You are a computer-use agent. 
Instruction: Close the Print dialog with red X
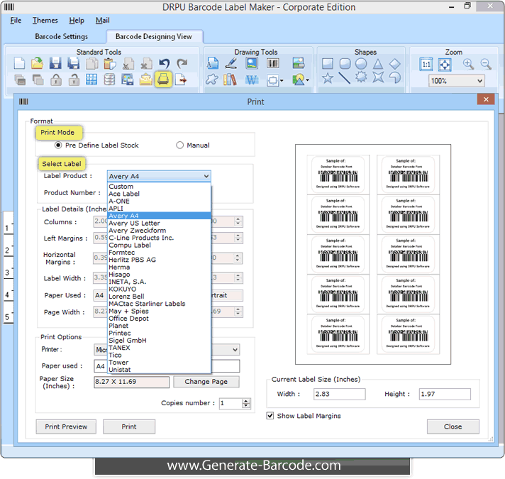tap(486, 99)
